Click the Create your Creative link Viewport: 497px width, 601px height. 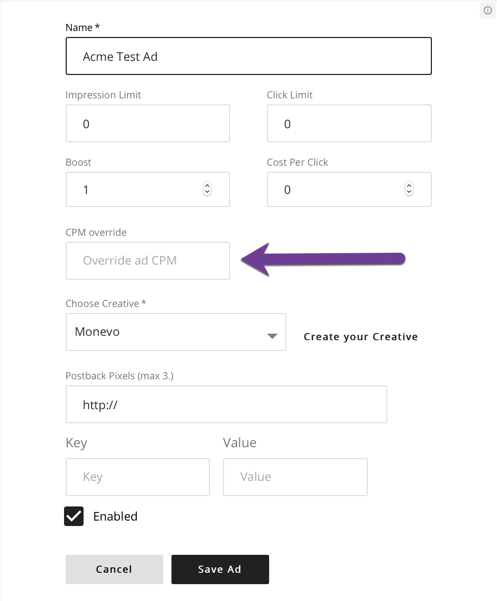361,336
